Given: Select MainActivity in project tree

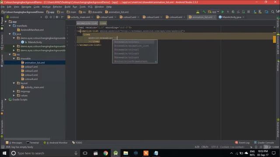Looking at the screenshot, I should (x=32, y=42).
